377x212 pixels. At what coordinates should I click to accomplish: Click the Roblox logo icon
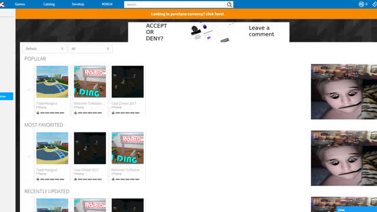[2, 4]
